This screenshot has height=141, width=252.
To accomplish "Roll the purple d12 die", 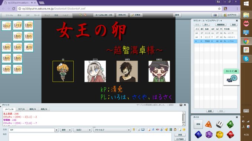I will tap(209, 134).
